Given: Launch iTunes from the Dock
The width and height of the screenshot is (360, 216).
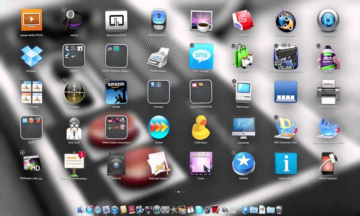Looking at the screenshot, I should click(x=115, y=209).
